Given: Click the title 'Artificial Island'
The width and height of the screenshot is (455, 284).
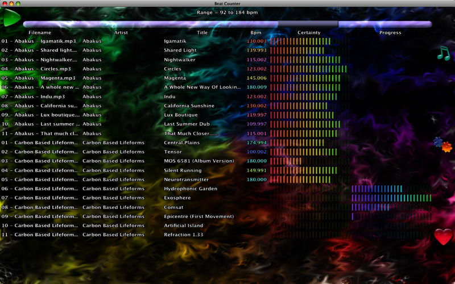Looking at the screenshot, I should pyautogui.click(x=183, y=225).
